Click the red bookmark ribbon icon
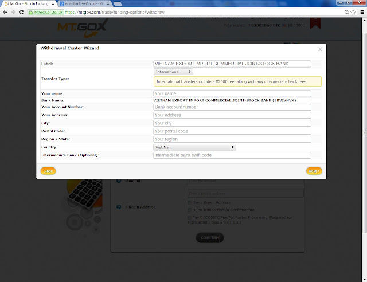The width and height of the screenshot is (367, 282). coord(315,23)
